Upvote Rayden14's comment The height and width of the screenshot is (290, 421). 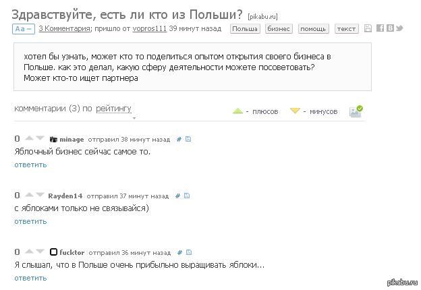tap(29, 195)
